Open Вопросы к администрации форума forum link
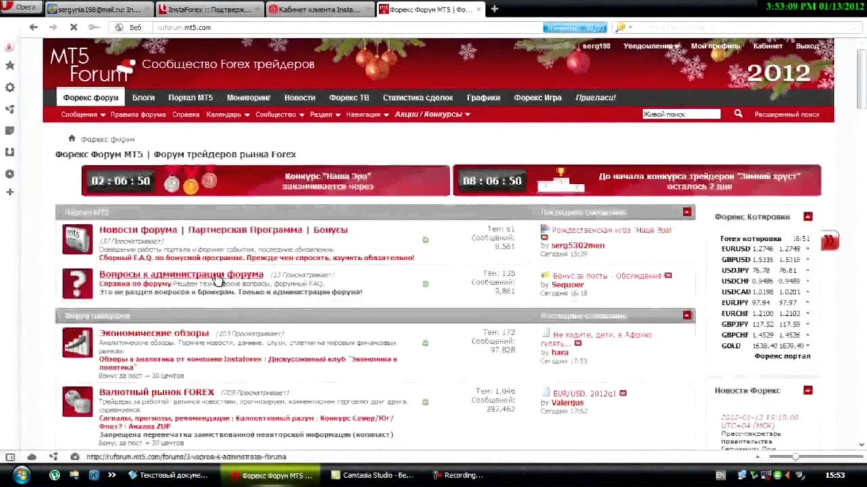Image resolution: width=867 pixels, height=487 pixels. click(181, 274)
